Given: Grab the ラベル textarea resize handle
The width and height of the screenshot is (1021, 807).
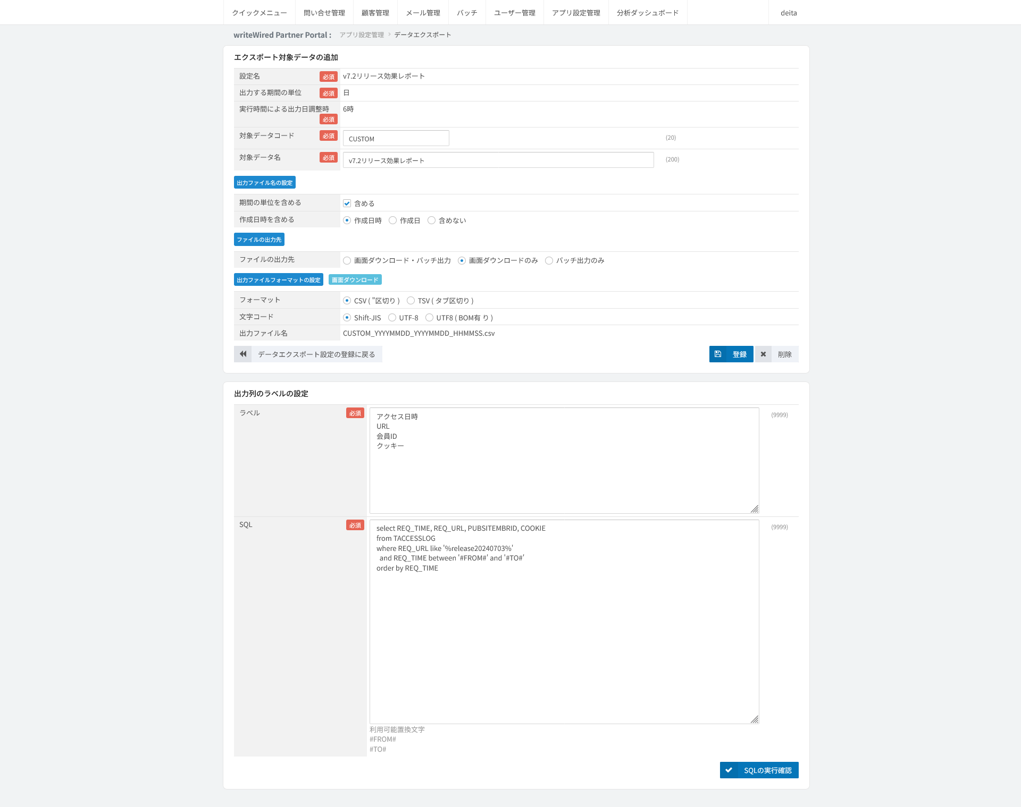Looking at the screenshot, I should [755, 509].
